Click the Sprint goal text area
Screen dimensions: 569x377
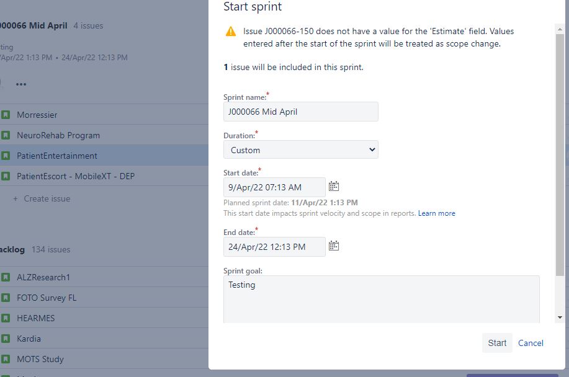click(x=382, y=299)
